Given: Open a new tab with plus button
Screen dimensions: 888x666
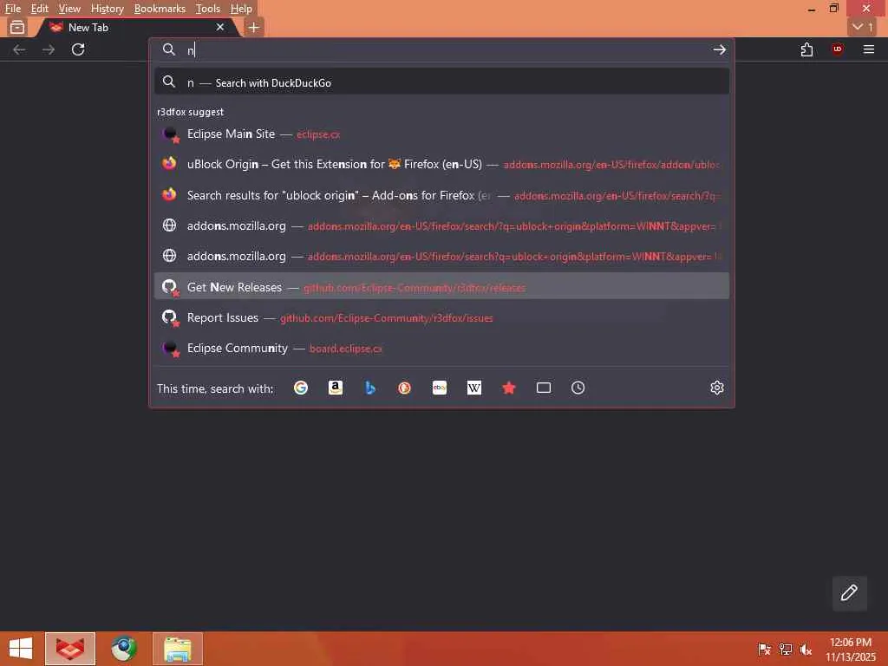Looking at the screenshot, I should [x=254, y=27].
